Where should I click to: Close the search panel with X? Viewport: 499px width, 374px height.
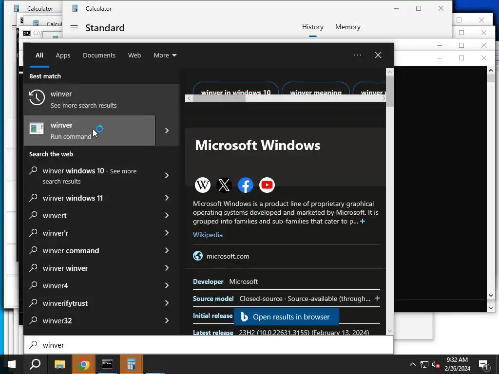pyautogui.click(x=378, y=55)
